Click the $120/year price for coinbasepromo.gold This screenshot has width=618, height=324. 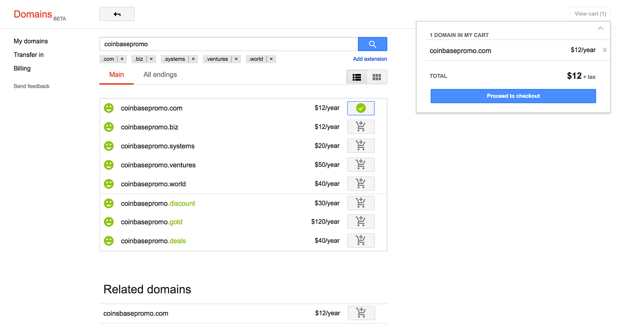325,222
